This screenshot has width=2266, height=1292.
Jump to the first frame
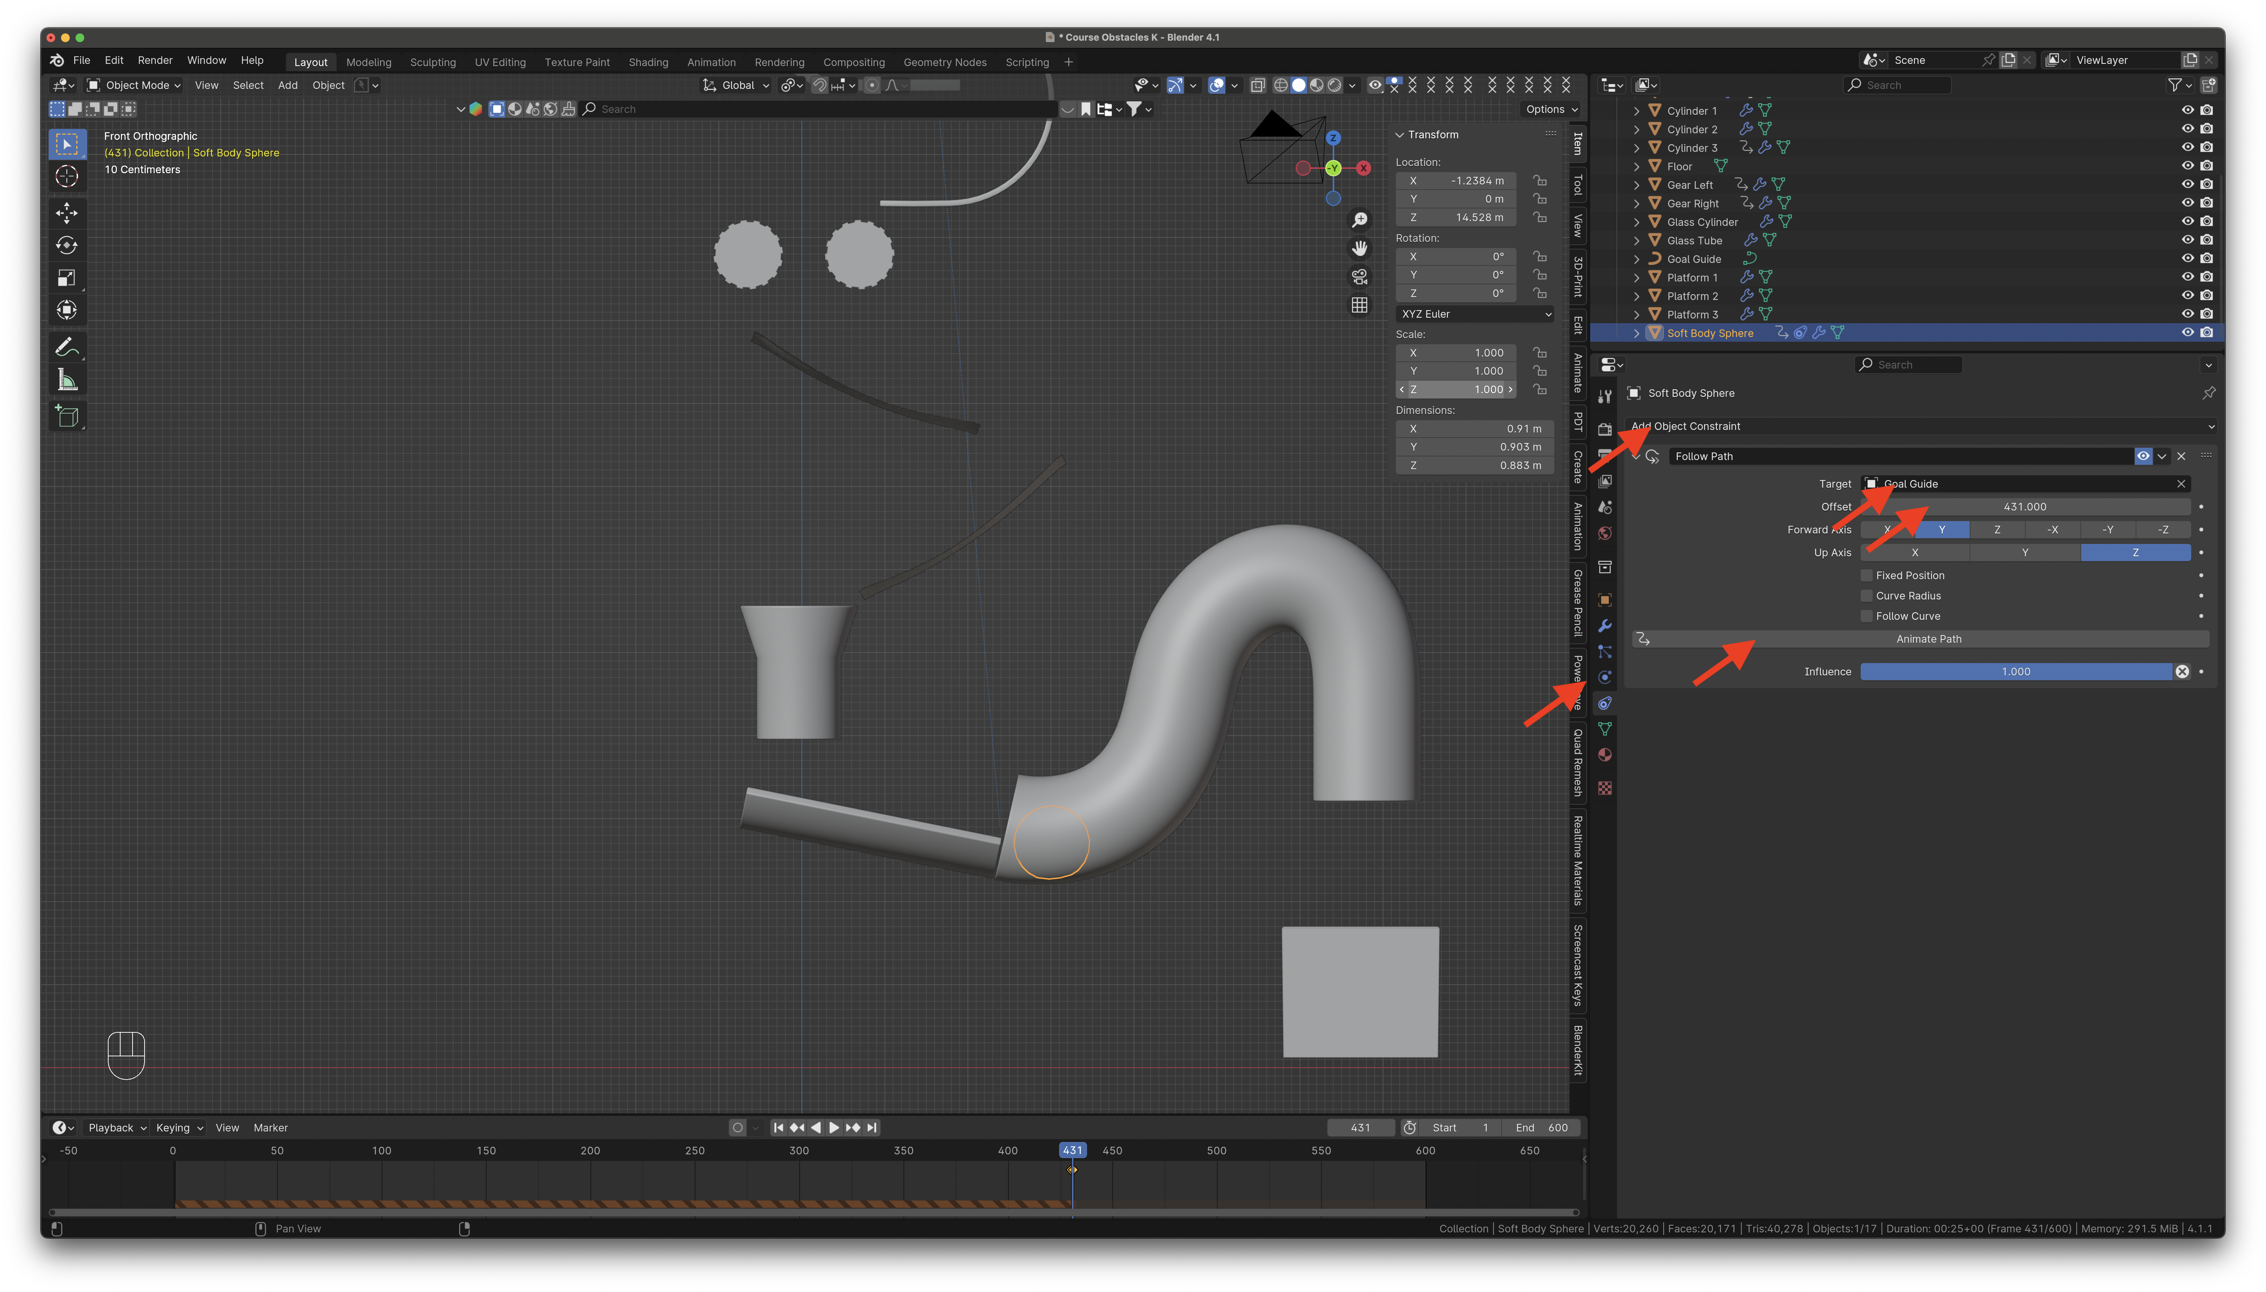778,1128
